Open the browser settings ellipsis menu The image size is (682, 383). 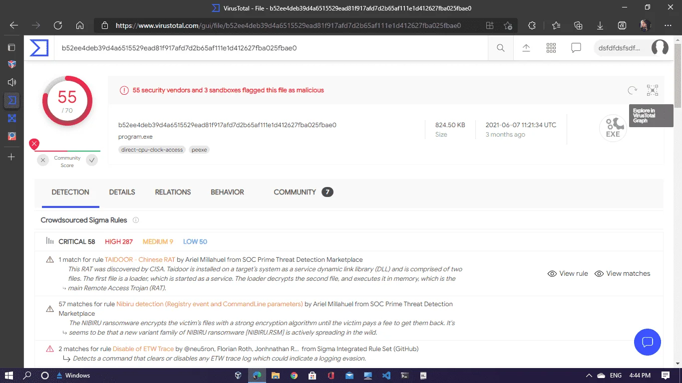pyautogui.click(x=668, y=25)
